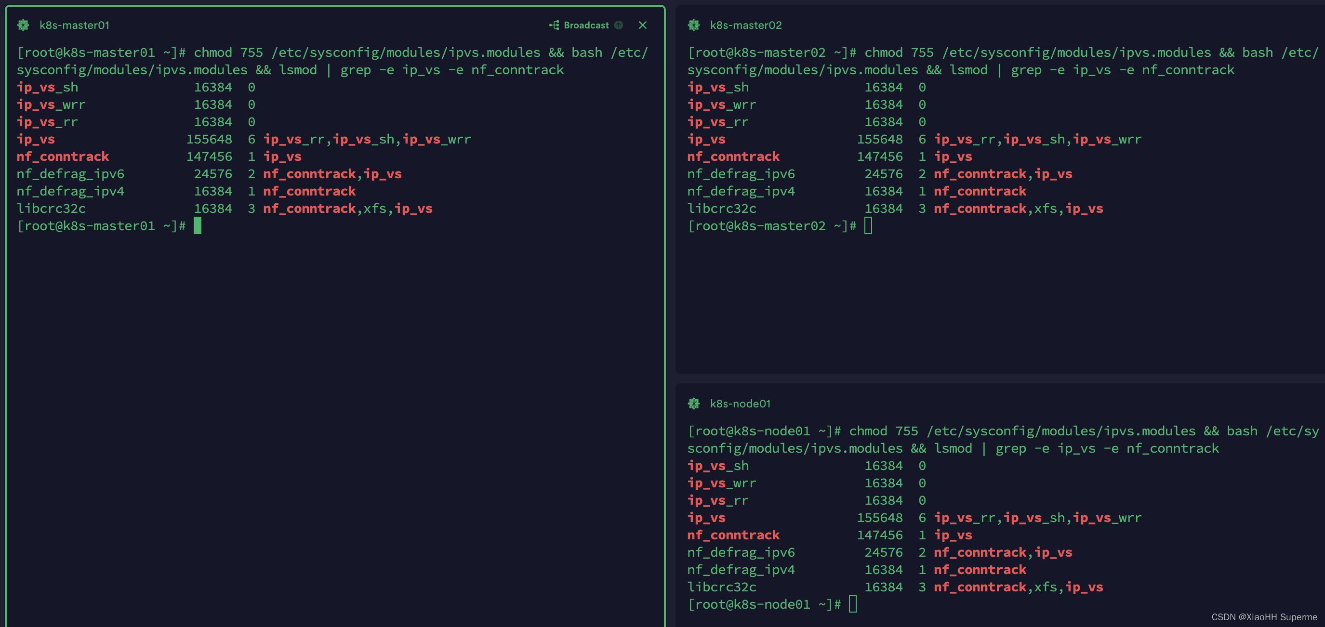
Task: Click nf_conntrack module name in k8s-master01
Action: tap(63, 157)
